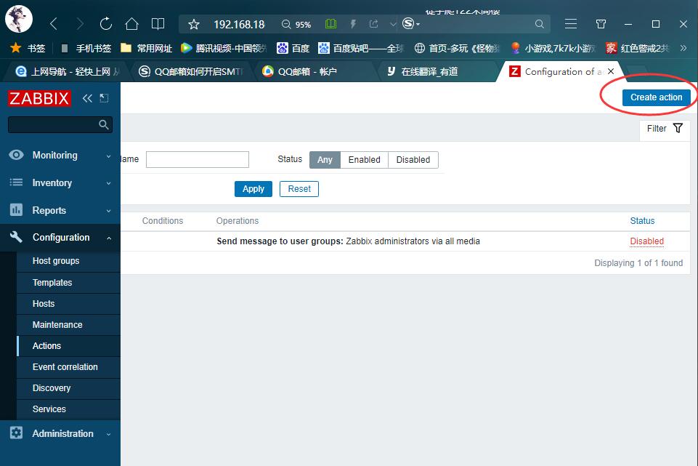Open the skin shirt icon
This screenshot has height=466, width=698.
coord(601,24)
